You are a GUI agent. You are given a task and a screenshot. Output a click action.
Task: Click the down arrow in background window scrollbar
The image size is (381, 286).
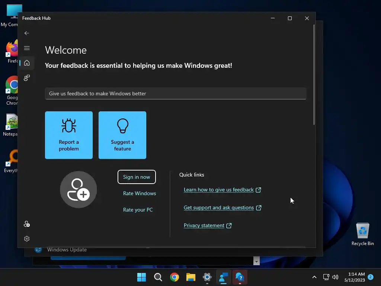coord(256,262)
